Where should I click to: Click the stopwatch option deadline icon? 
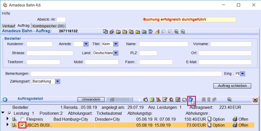click(x=145, y=100)
